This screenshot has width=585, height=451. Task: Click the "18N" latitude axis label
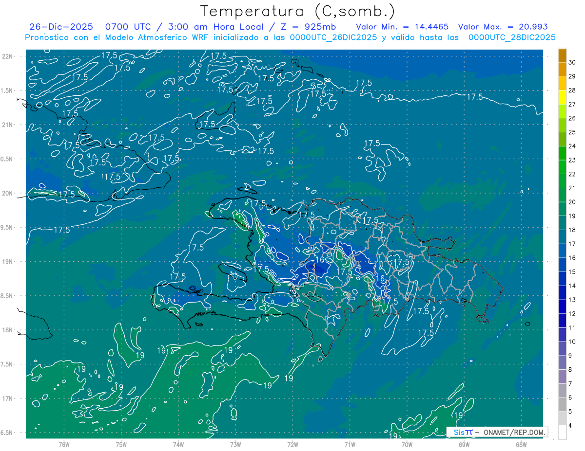tap(8, 330)
